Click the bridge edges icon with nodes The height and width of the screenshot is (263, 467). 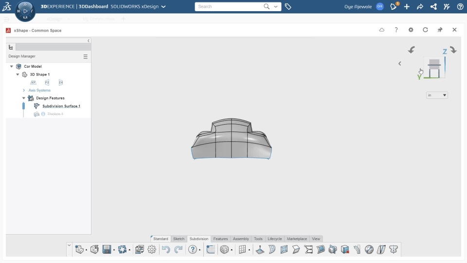308,249
